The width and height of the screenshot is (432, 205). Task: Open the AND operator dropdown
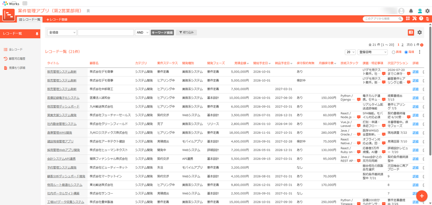[x=142, y=32]
